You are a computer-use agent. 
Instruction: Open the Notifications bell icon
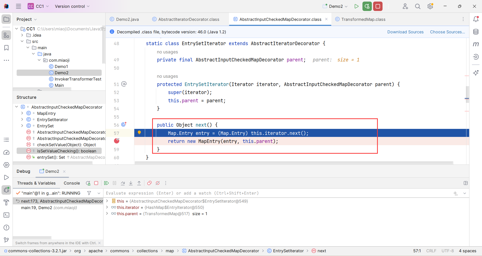click(x=476, y=19)
